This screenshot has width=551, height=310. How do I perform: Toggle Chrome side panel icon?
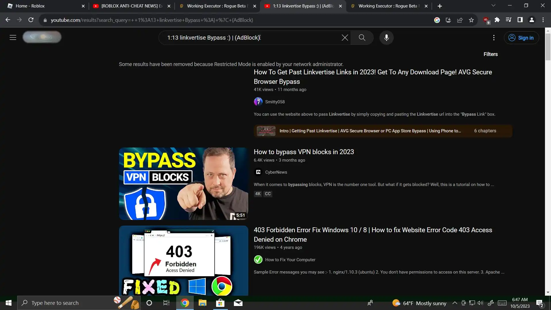tap(520, 20)
